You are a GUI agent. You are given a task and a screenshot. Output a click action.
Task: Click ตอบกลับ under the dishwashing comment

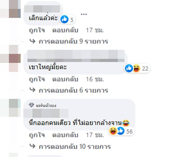65,135
